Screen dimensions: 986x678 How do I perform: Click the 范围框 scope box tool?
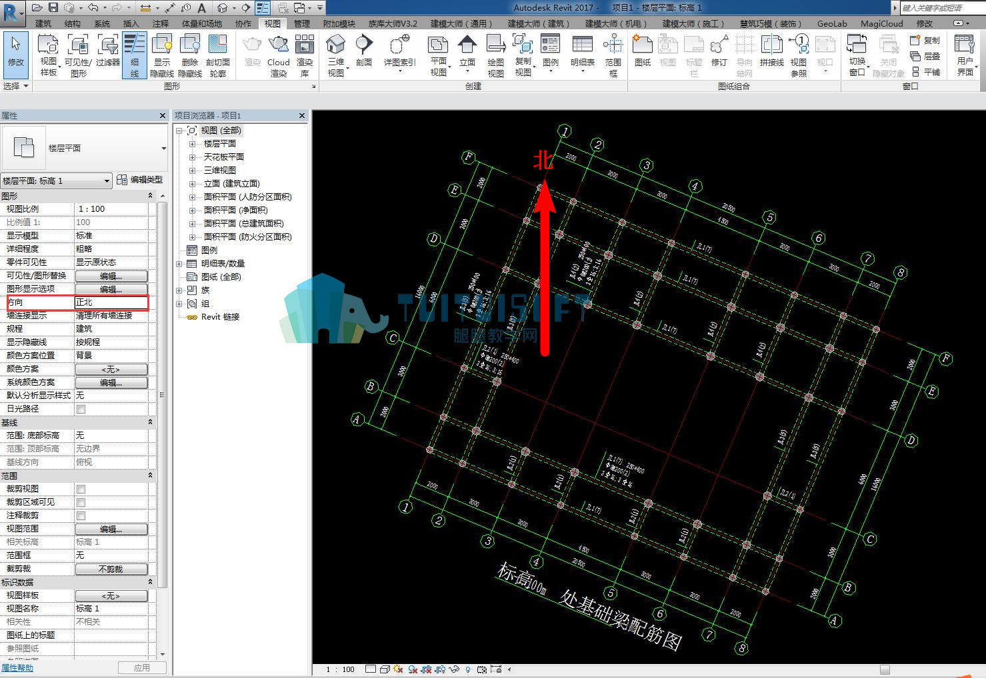point(613,55)
